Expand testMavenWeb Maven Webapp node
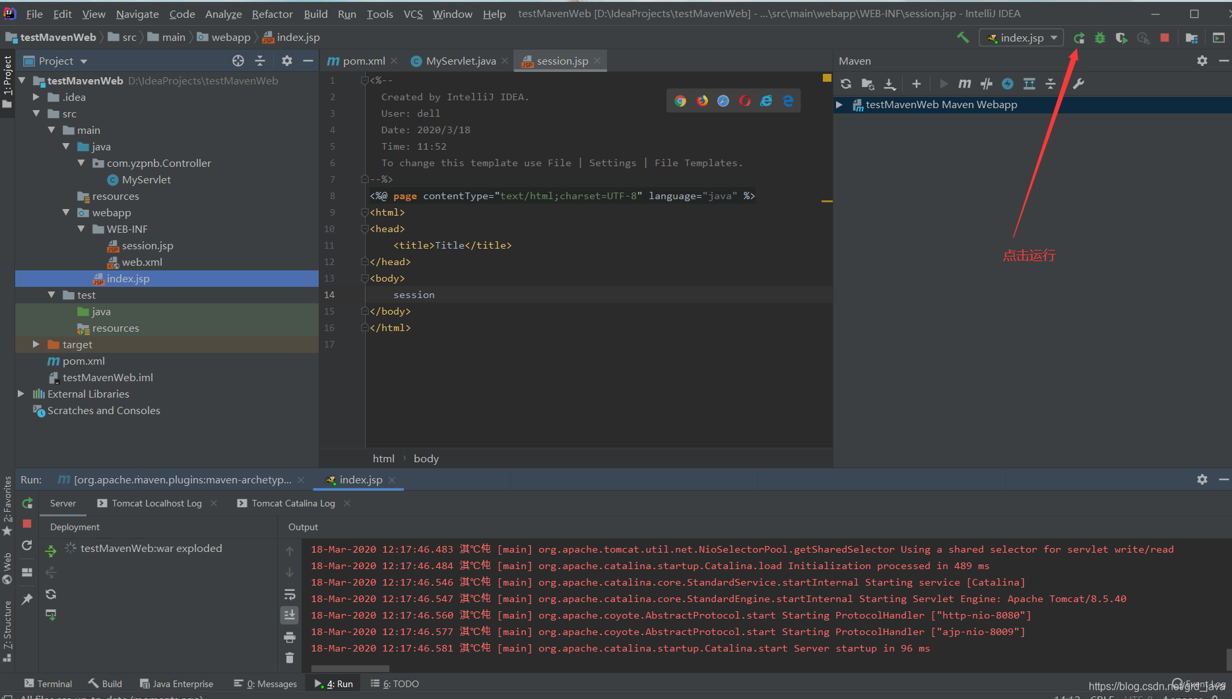1232x699 pixels. pyautogui.click(x=839, y=105)
